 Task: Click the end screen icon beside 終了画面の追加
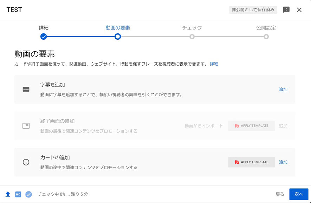26,126
